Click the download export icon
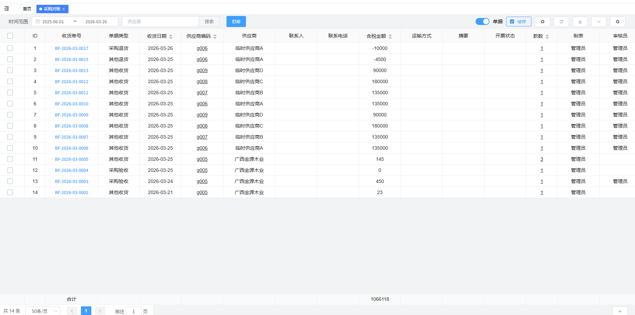Screen dimensions: 635x315 pos(580,21)
